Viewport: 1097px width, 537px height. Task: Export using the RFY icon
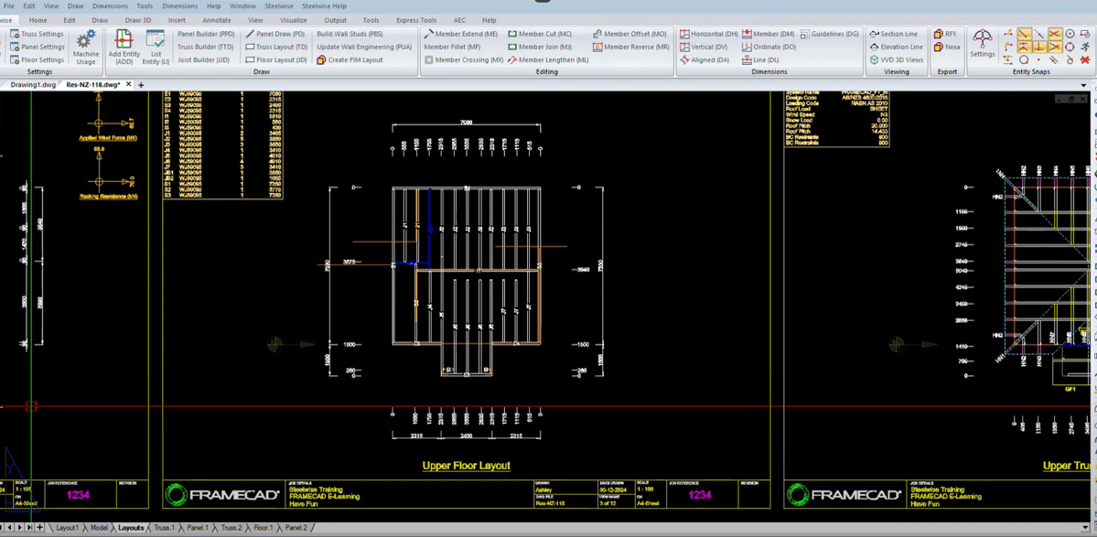tap(939, 34)
